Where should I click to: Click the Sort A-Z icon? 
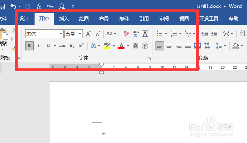pos(243,34)
